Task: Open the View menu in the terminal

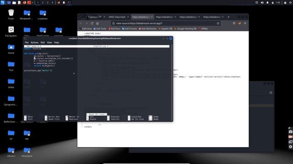Action: coord(49,42)
